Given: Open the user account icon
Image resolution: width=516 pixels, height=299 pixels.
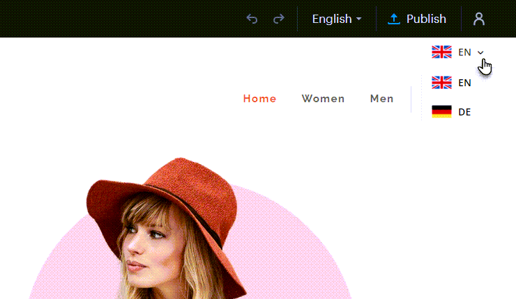Looking at the screenshot, I should coord(479,19).
